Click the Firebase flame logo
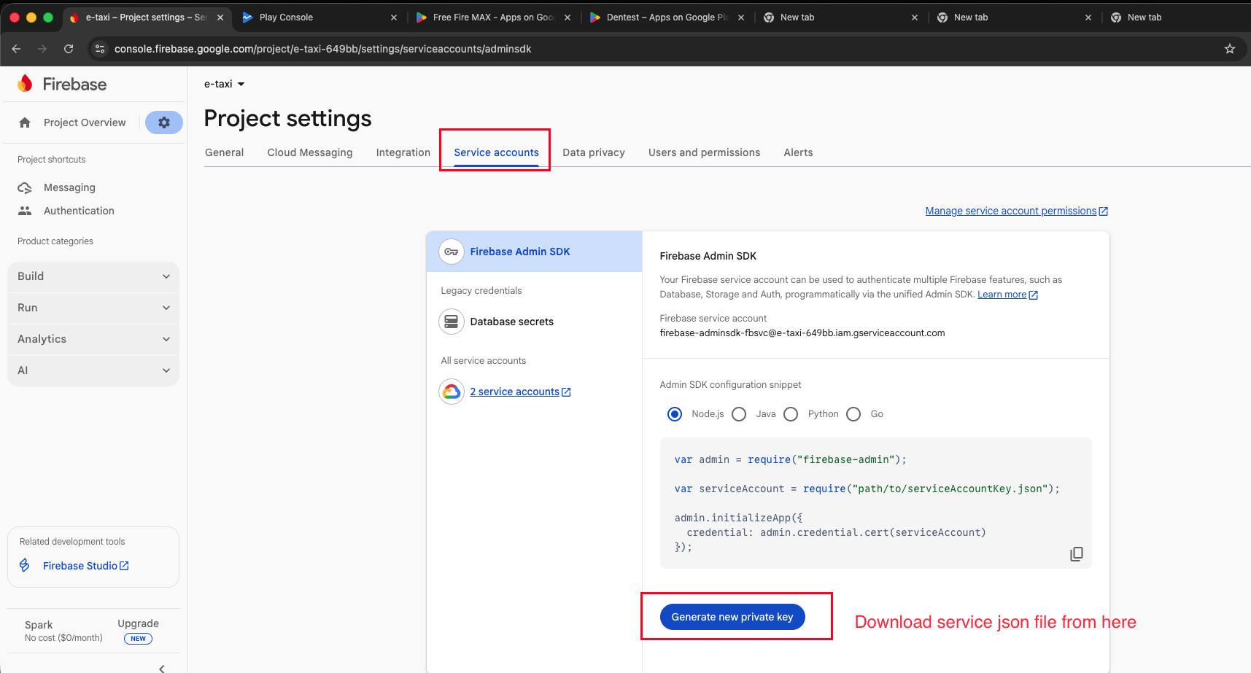This screenshot has height=673, width=1251. tap(25, 84)
